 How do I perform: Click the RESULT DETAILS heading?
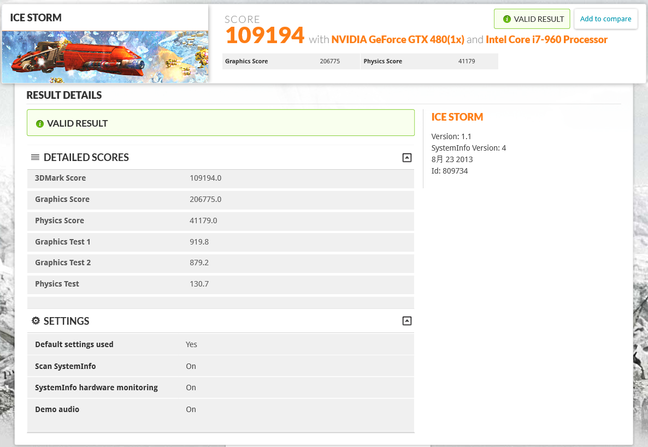[x=64, y=96]
